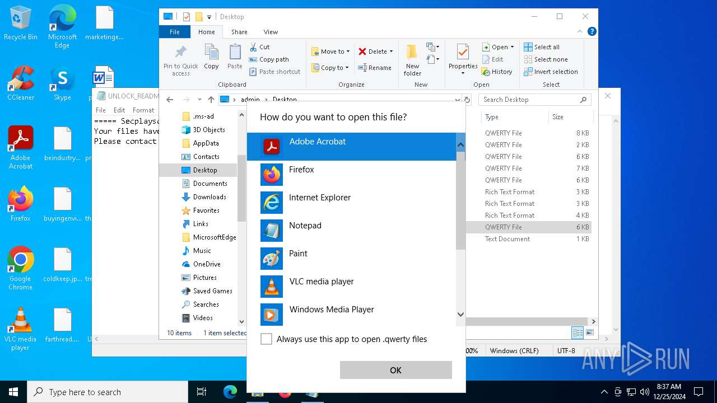Open Notepad's Format menu
717x403 pixels.
(x=143, y=110)
